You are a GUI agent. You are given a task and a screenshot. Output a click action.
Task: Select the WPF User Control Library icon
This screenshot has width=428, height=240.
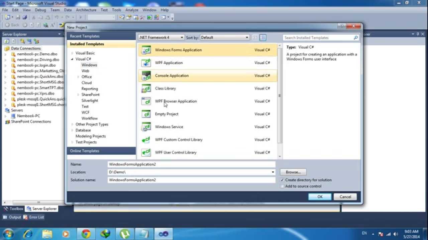tap(146, 152)
